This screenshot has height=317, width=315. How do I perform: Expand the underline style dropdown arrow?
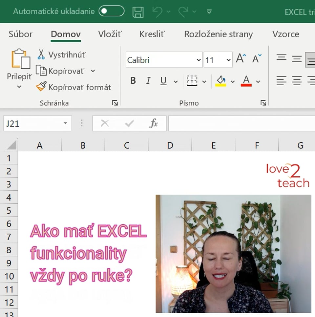click(176, 82)
